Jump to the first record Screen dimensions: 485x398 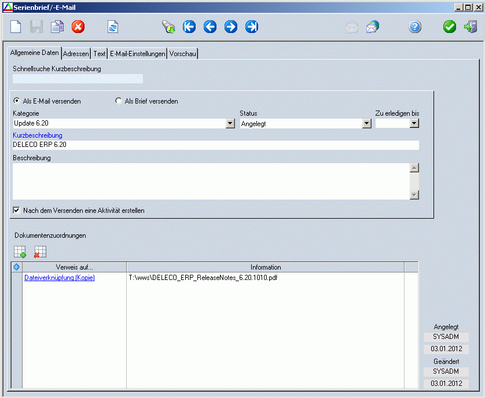pos(189,27)
